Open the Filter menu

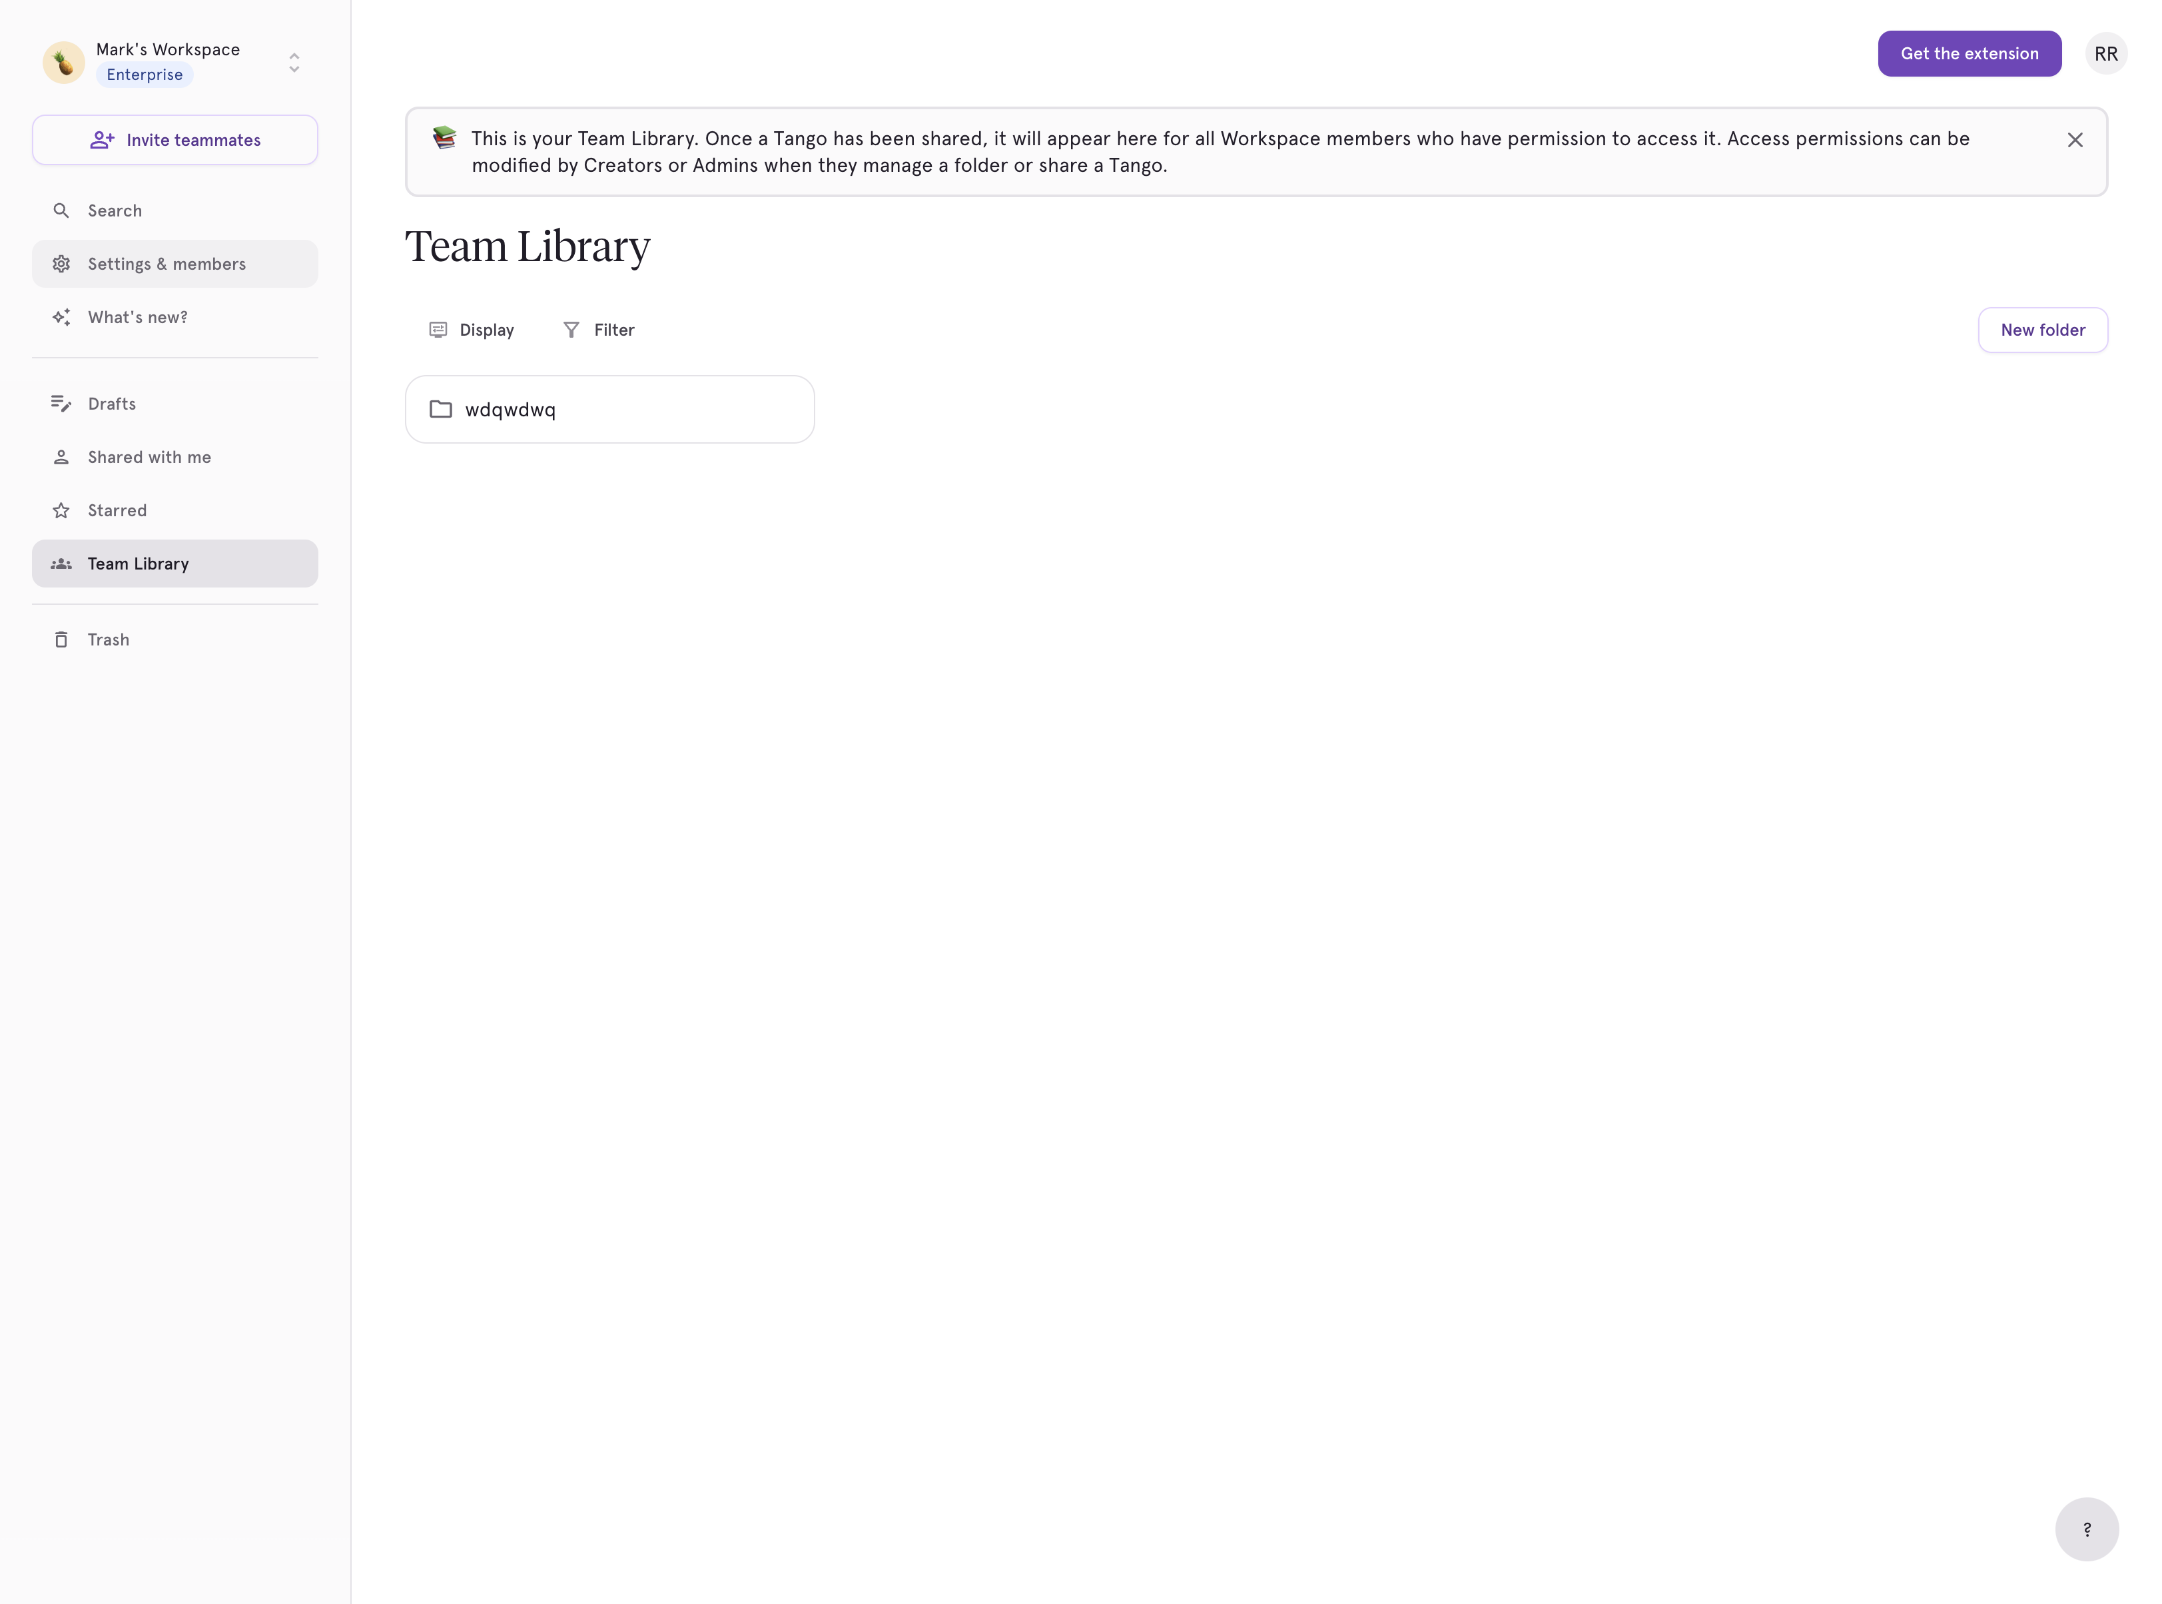599,330
